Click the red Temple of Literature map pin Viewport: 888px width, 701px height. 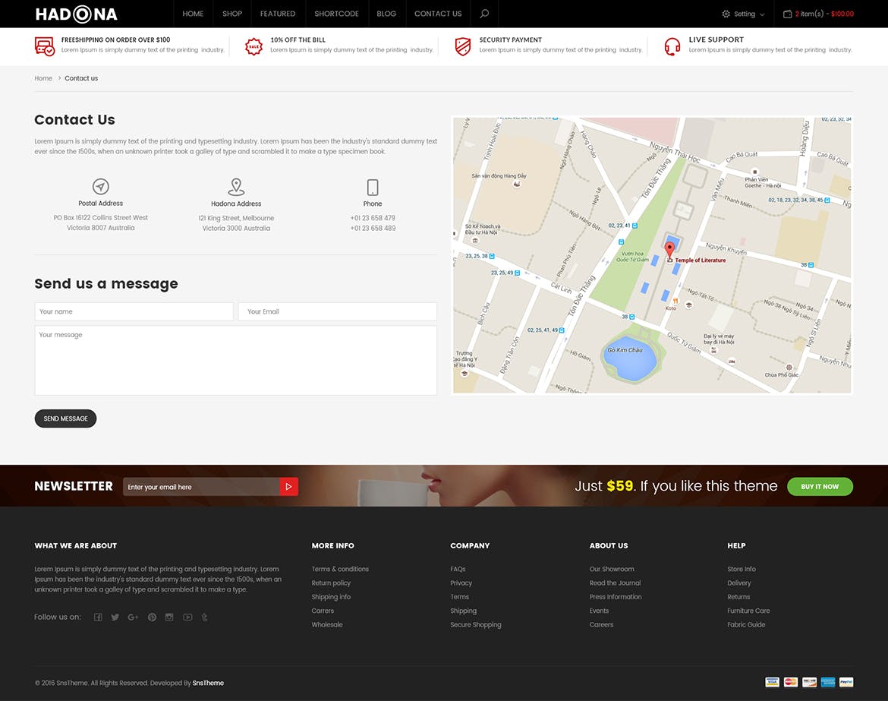669,249
